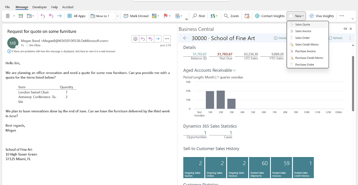Viewport: 358px width, 185px height.
Task: Open the Acrobat tab
Action: pyautogui.click(x=68, y=7)
